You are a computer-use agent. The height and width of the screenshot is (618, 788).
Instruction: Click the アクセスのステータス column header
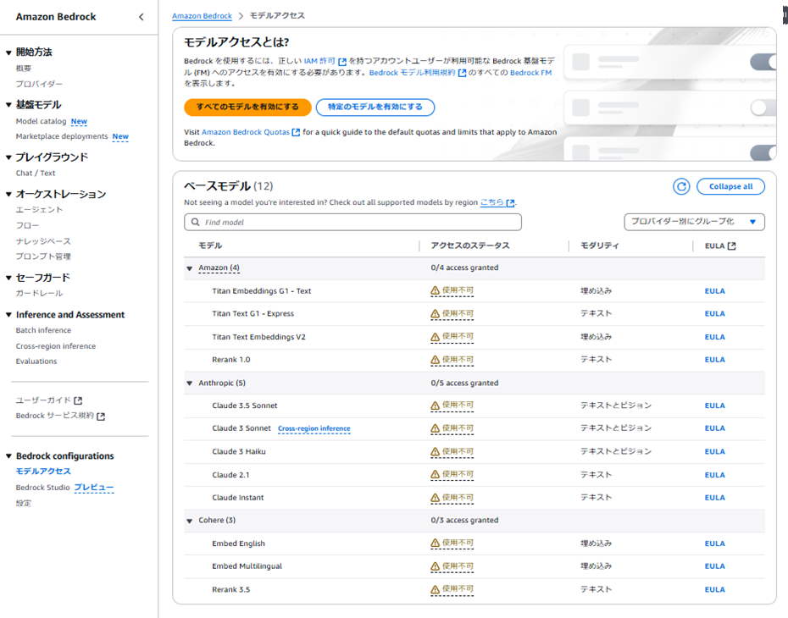[x=470, y=246]
